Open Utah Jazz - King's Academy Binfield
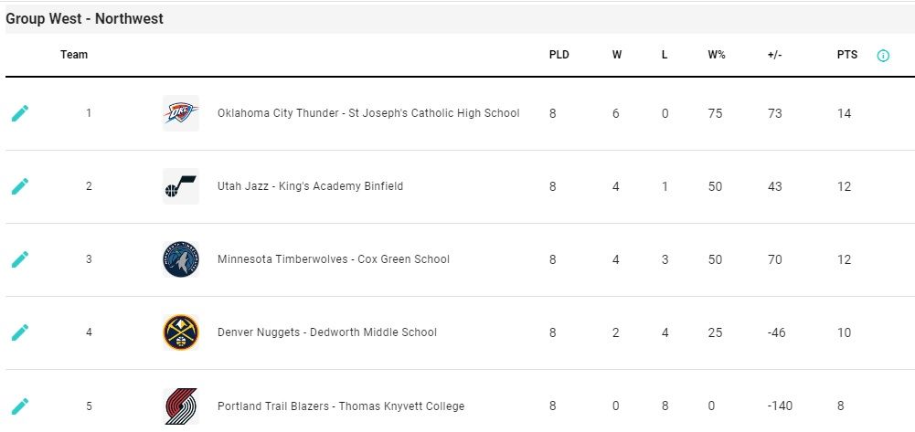The height and width of the screenshot is (432, 915). (311, 186)
